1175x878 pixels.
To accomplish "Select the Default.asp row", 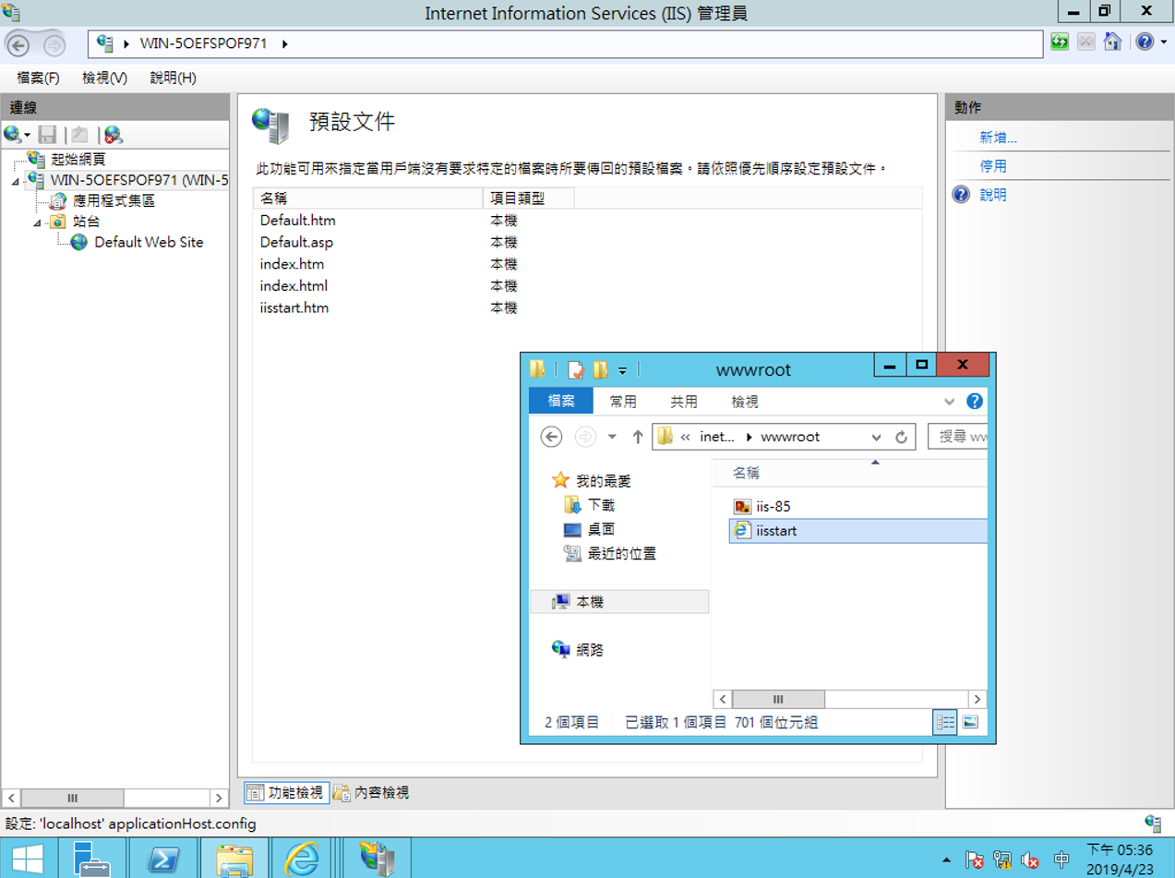I will click(587, 242).
